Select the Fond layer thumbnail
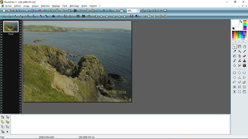The image size is (248, 139). (11, 27)
